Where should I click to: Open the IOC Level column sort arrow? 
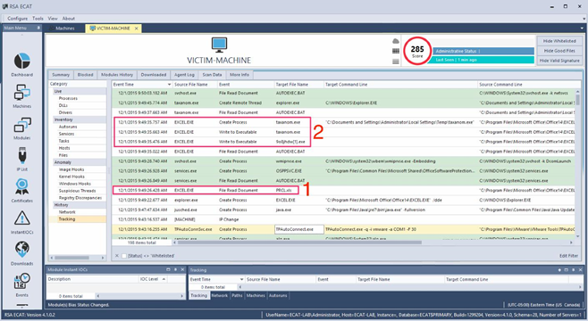pos(164,279)
